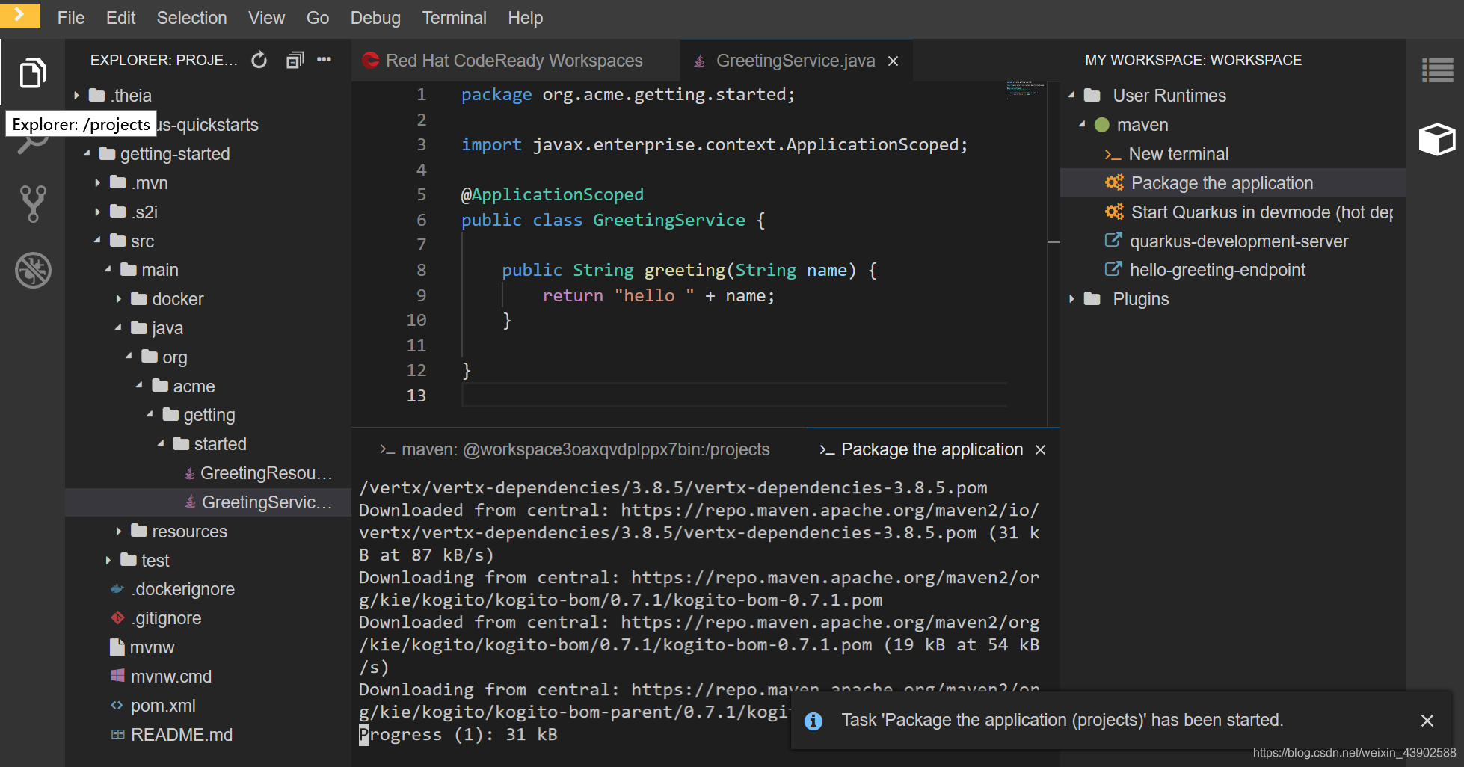Viewport: 1464px width, 767px height.
Task: Open the Selection menu
Action: (191, 18)
